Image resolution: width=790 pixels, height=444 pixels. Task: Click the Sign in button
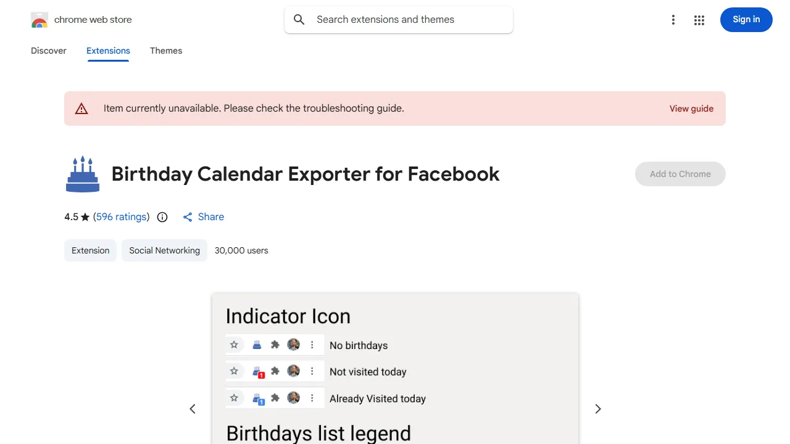click(746, 20)
